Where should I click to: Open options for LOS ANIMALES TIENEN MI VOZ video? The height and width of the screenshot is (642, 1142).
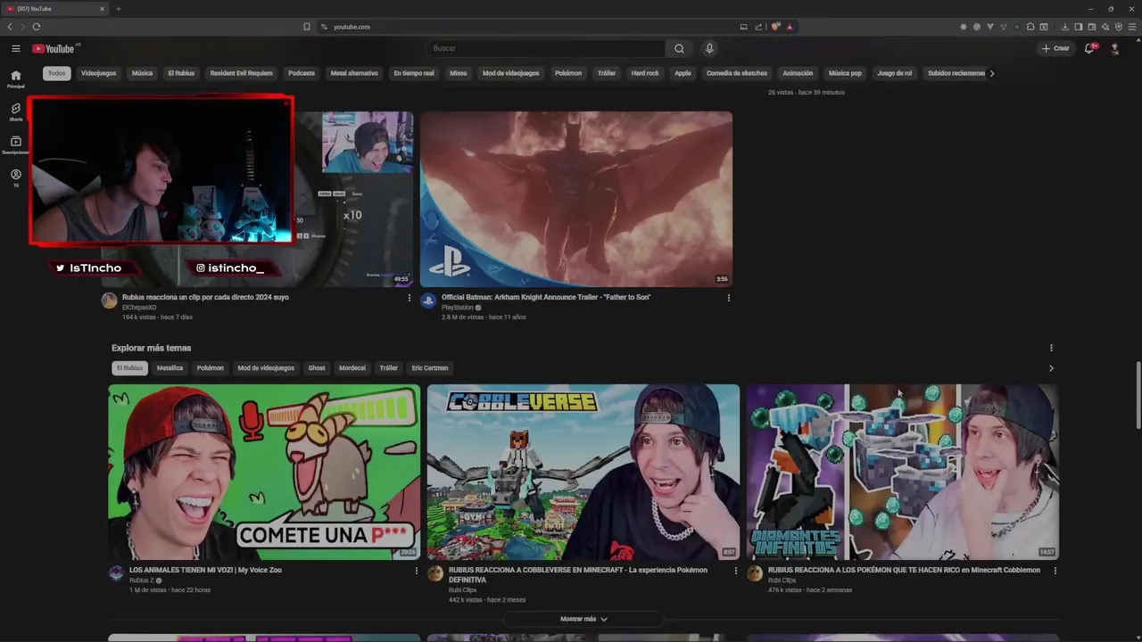(x=416, y=571)
